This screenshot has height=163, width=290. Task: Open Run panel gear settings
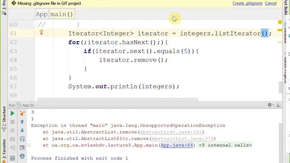coord(271,105)
